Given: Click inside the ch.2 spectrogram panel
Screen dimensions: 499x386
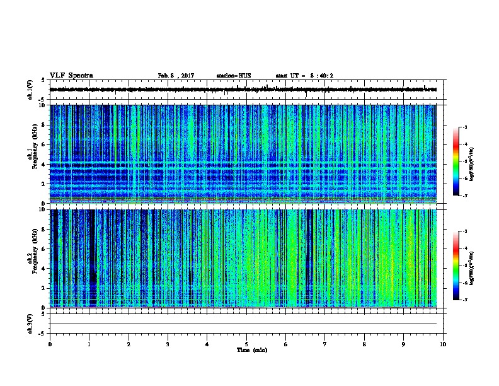Looking at the screenshot, I should (x=243, y=259).
